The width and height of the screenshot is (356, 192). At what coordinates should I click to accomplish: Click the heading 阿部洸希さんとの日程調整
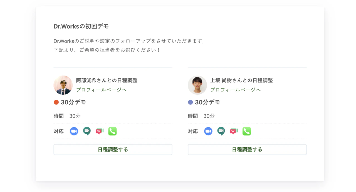point(107,80)
